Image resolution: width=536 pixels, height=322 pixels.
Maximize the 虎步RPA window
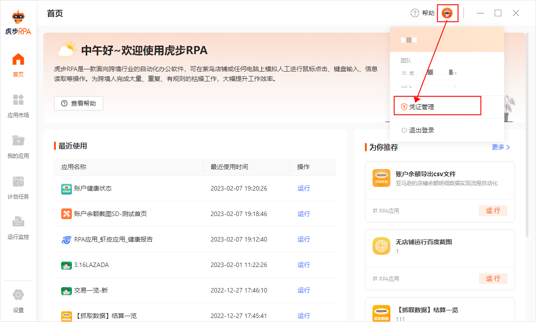click(498, 13)
